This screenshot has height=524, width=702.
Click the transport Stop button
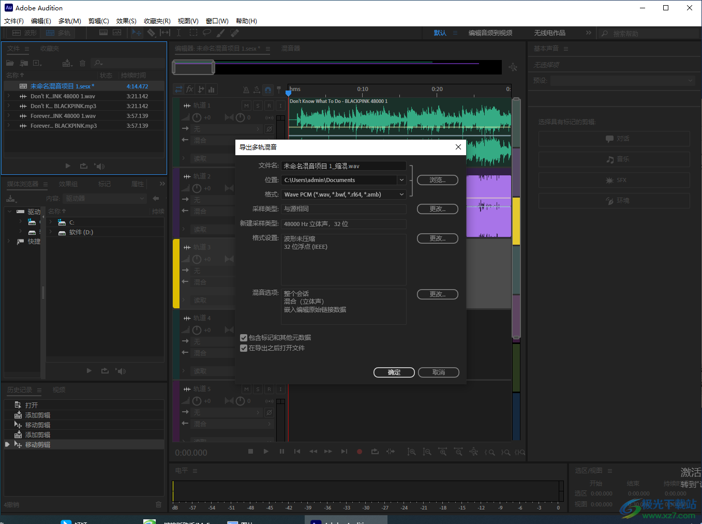coord(250,452)
